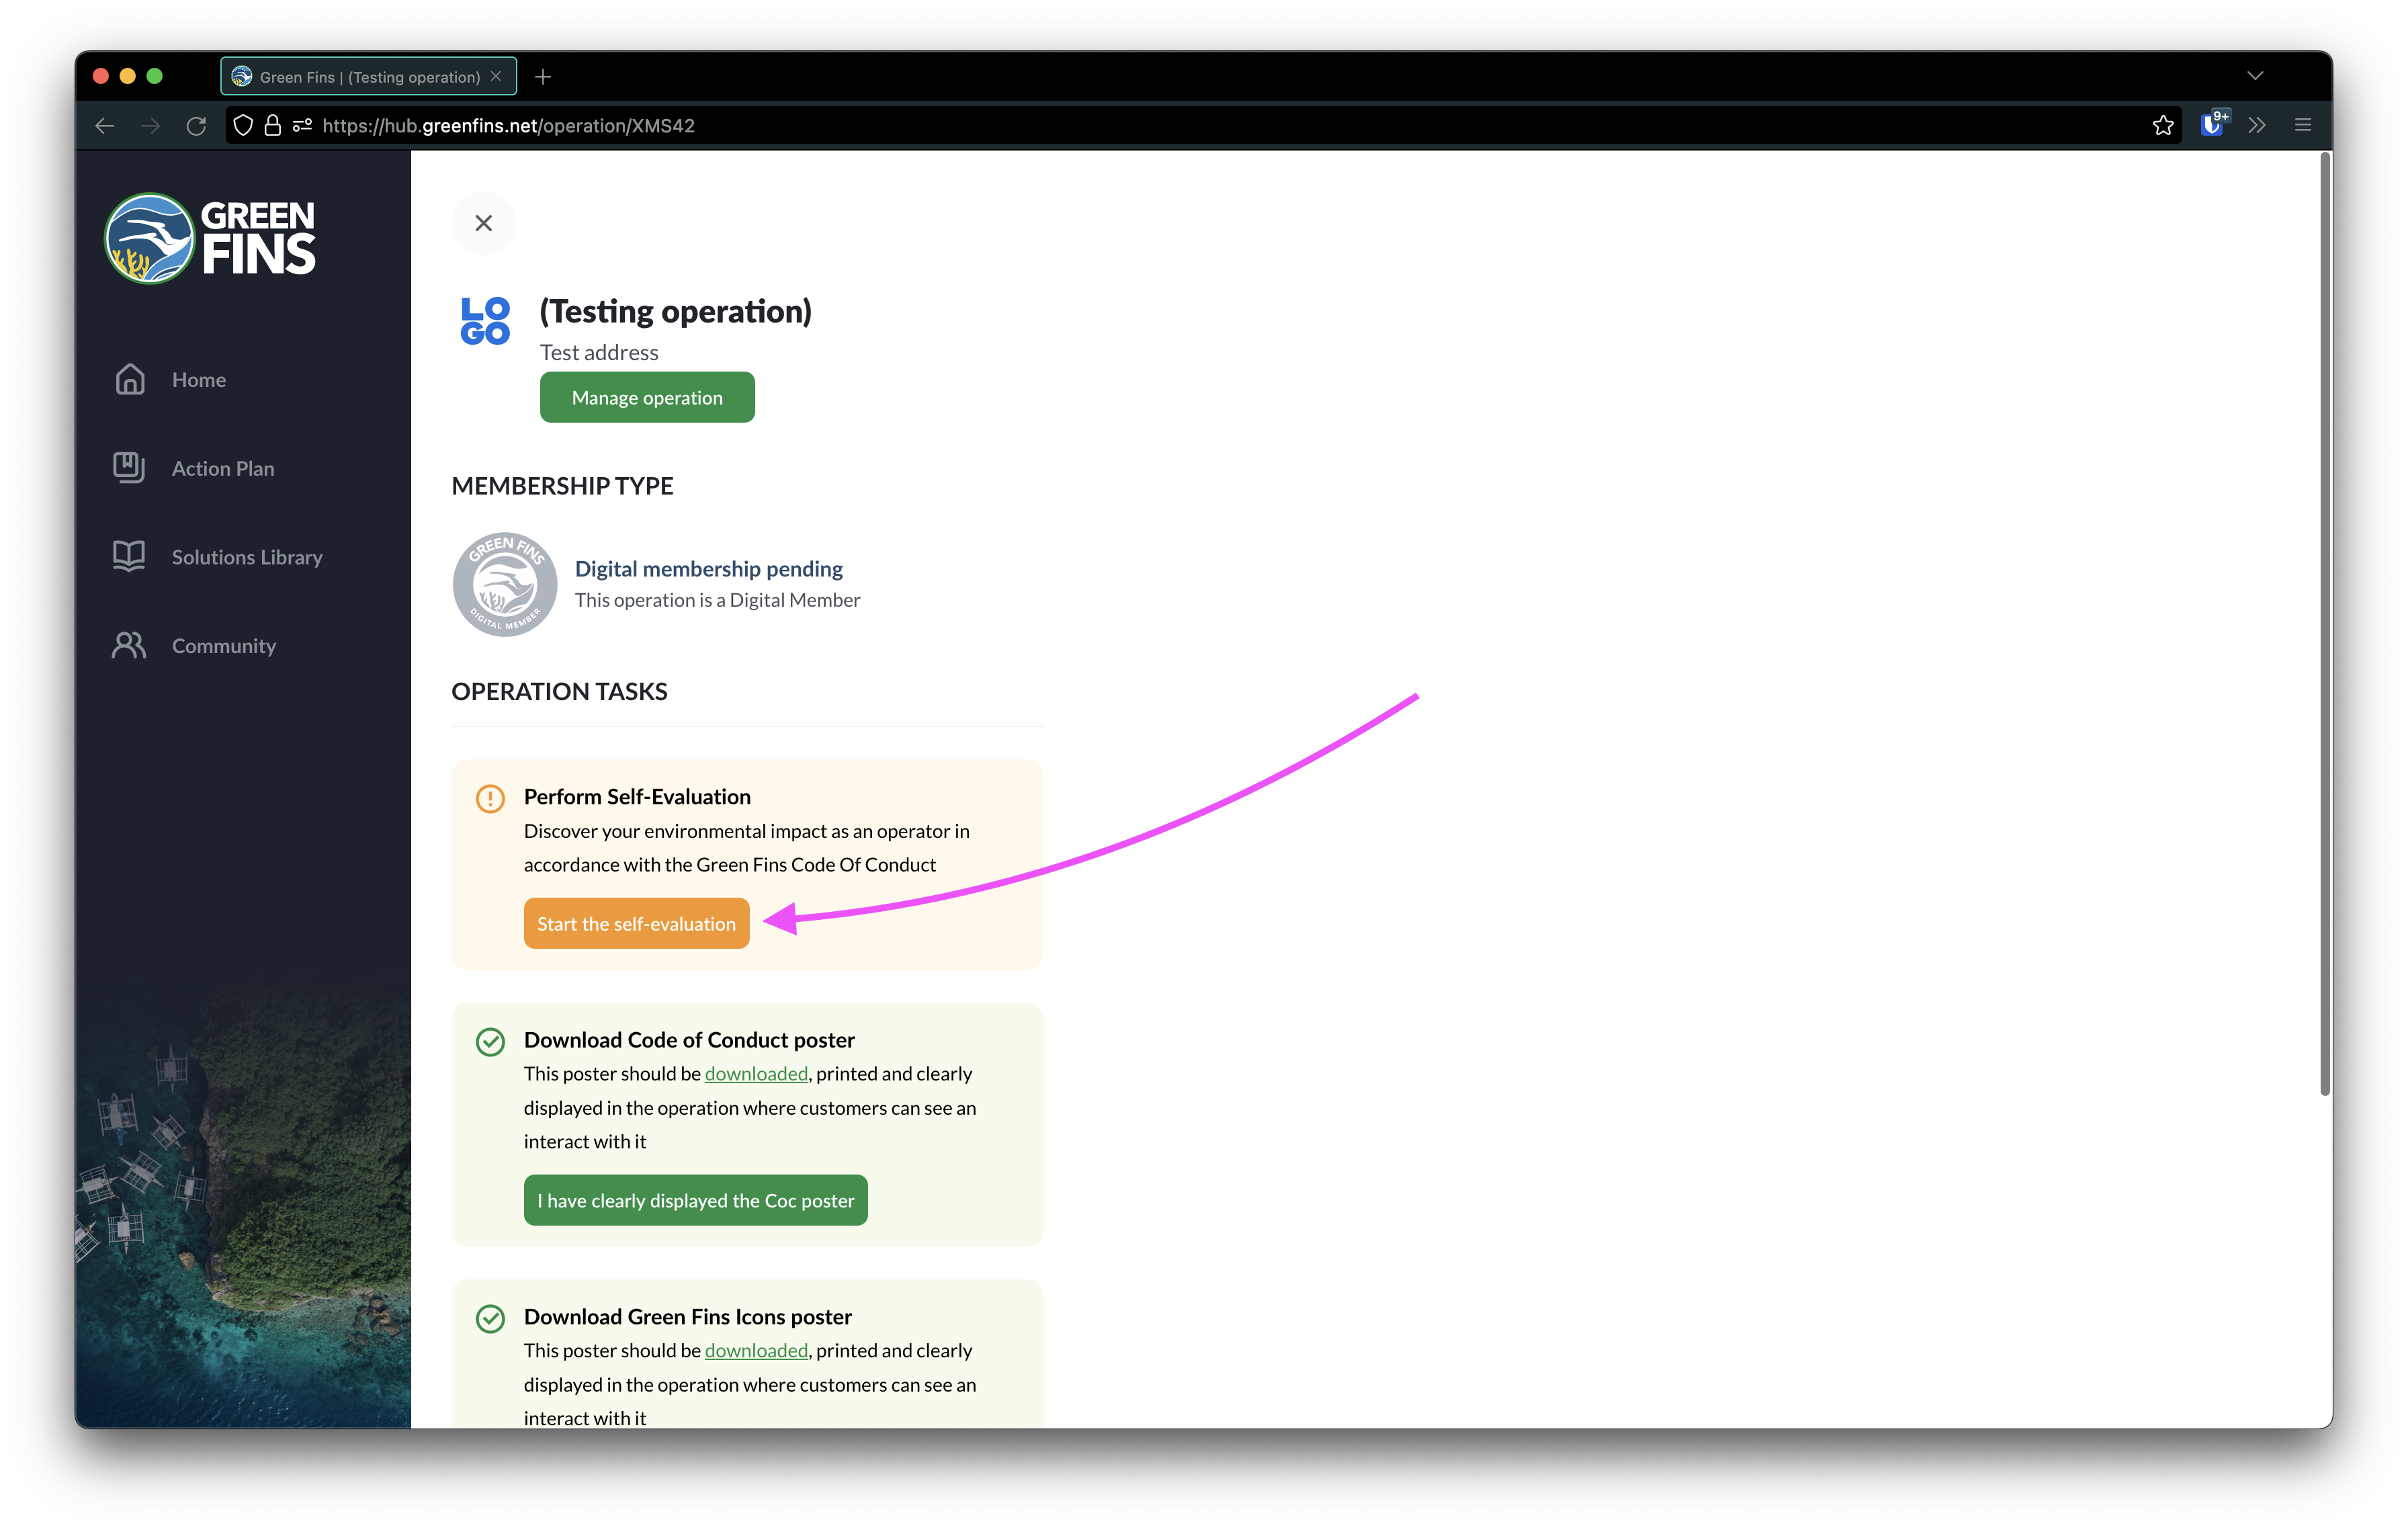Click the Digital Member badge
Image resolution: width=2408 pixels, height=1528 pixels.
(505, 584)
